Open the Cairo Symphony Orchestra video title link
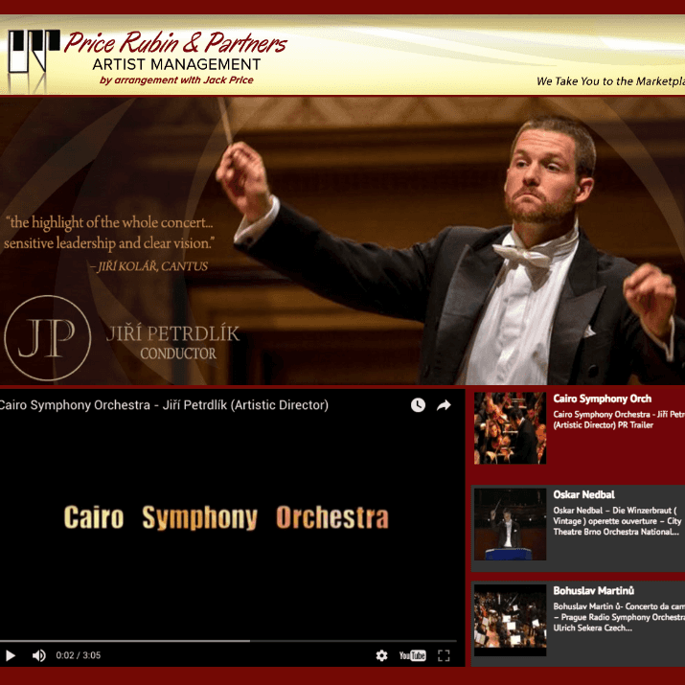Screen dimensions: 685x685 tap(164, 405)
